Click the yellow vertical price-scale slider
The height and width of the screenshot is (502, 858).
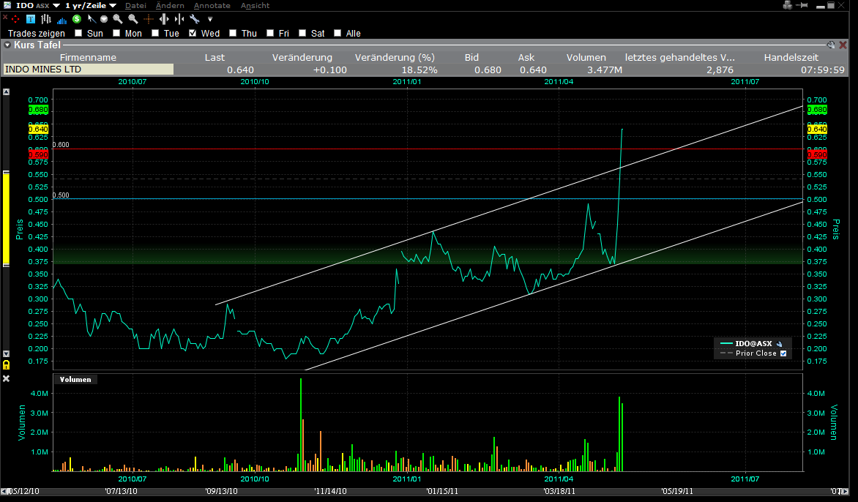tap(6, 219)
